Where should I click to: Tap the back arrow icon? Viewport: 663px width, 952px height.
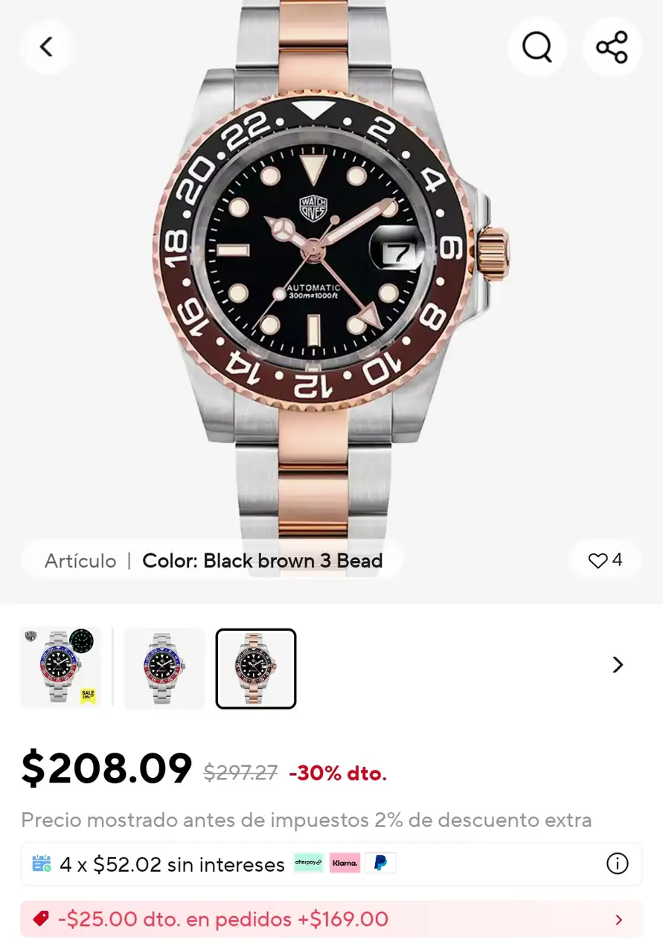pos(46,47)
